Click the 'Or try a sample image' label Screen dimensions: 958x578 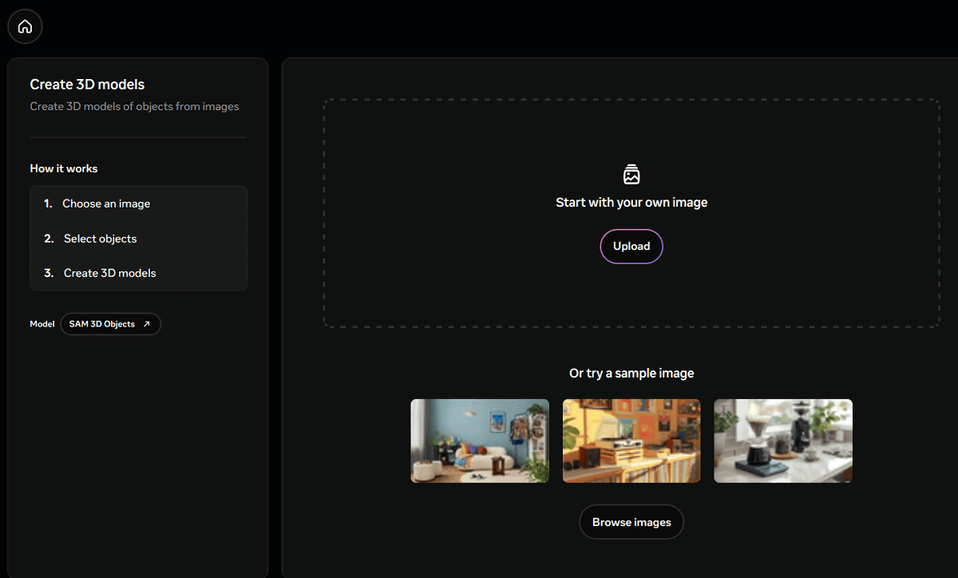tap(631, 373)
